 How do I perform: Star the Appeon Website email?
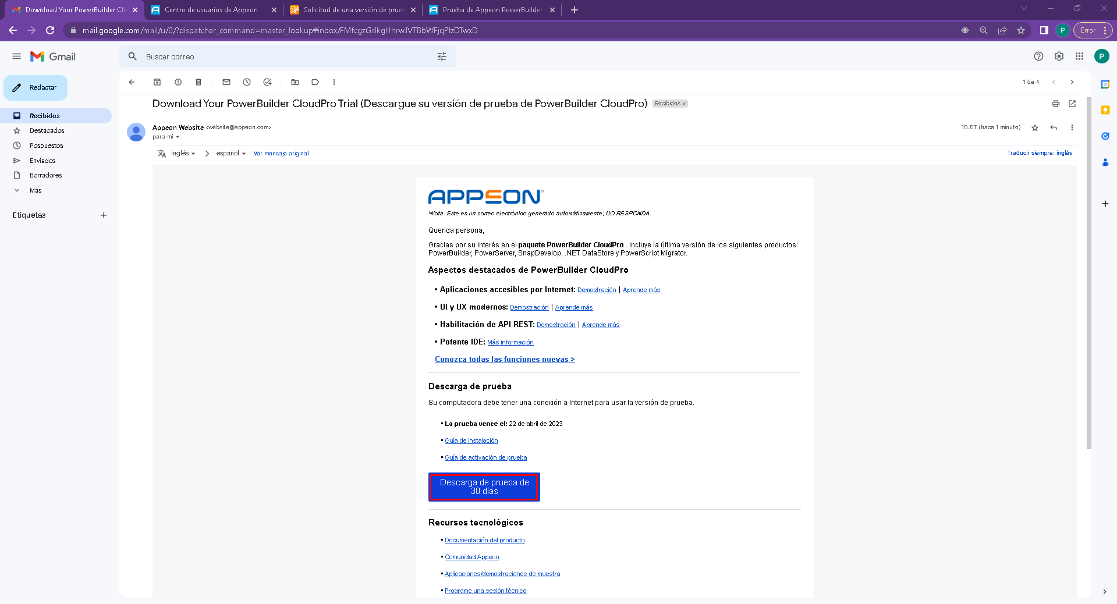pos(1034,127)
